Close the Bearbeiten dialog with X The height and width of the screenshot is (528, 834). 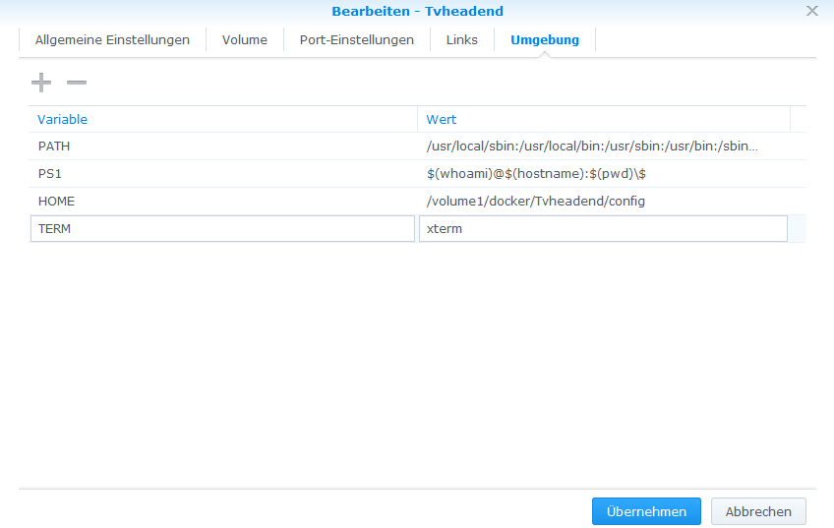[x=811, y=11]
